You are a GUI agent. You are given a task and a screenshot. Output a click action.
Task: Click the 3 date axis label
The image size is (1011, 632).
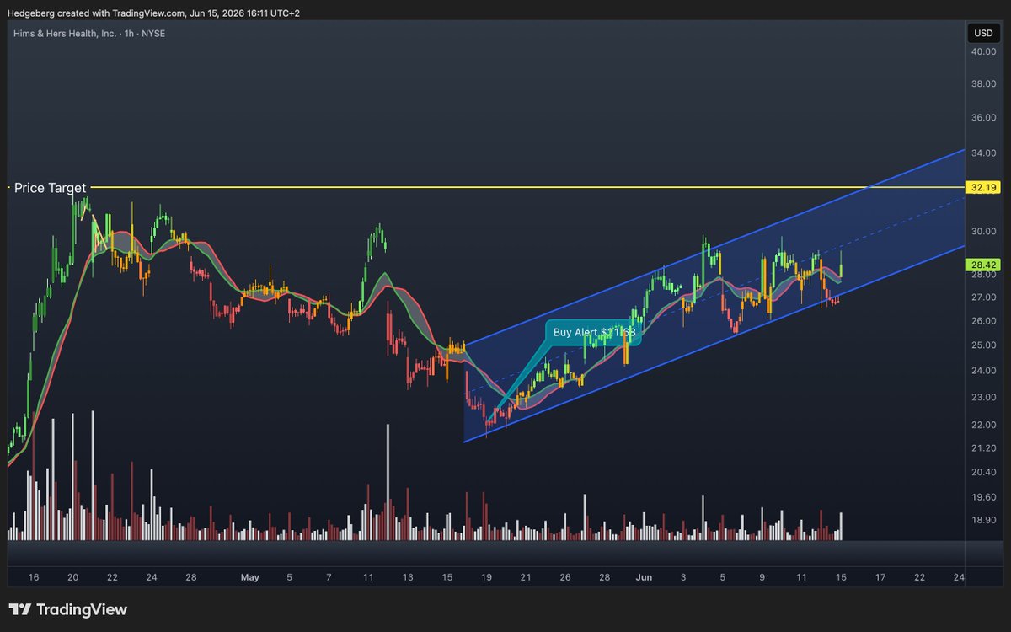[683, 577]
